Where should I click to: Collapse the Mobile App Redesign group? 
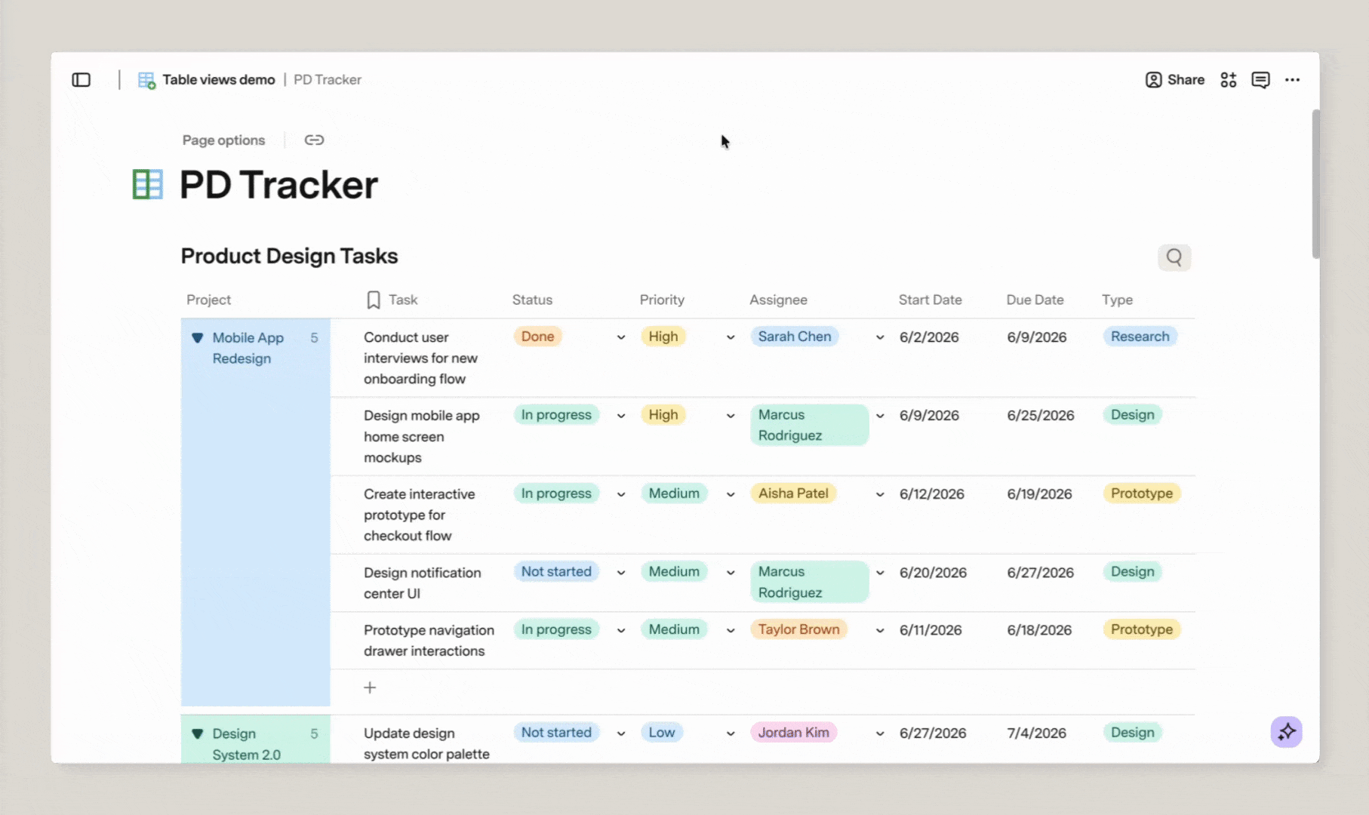click(198, 338)
